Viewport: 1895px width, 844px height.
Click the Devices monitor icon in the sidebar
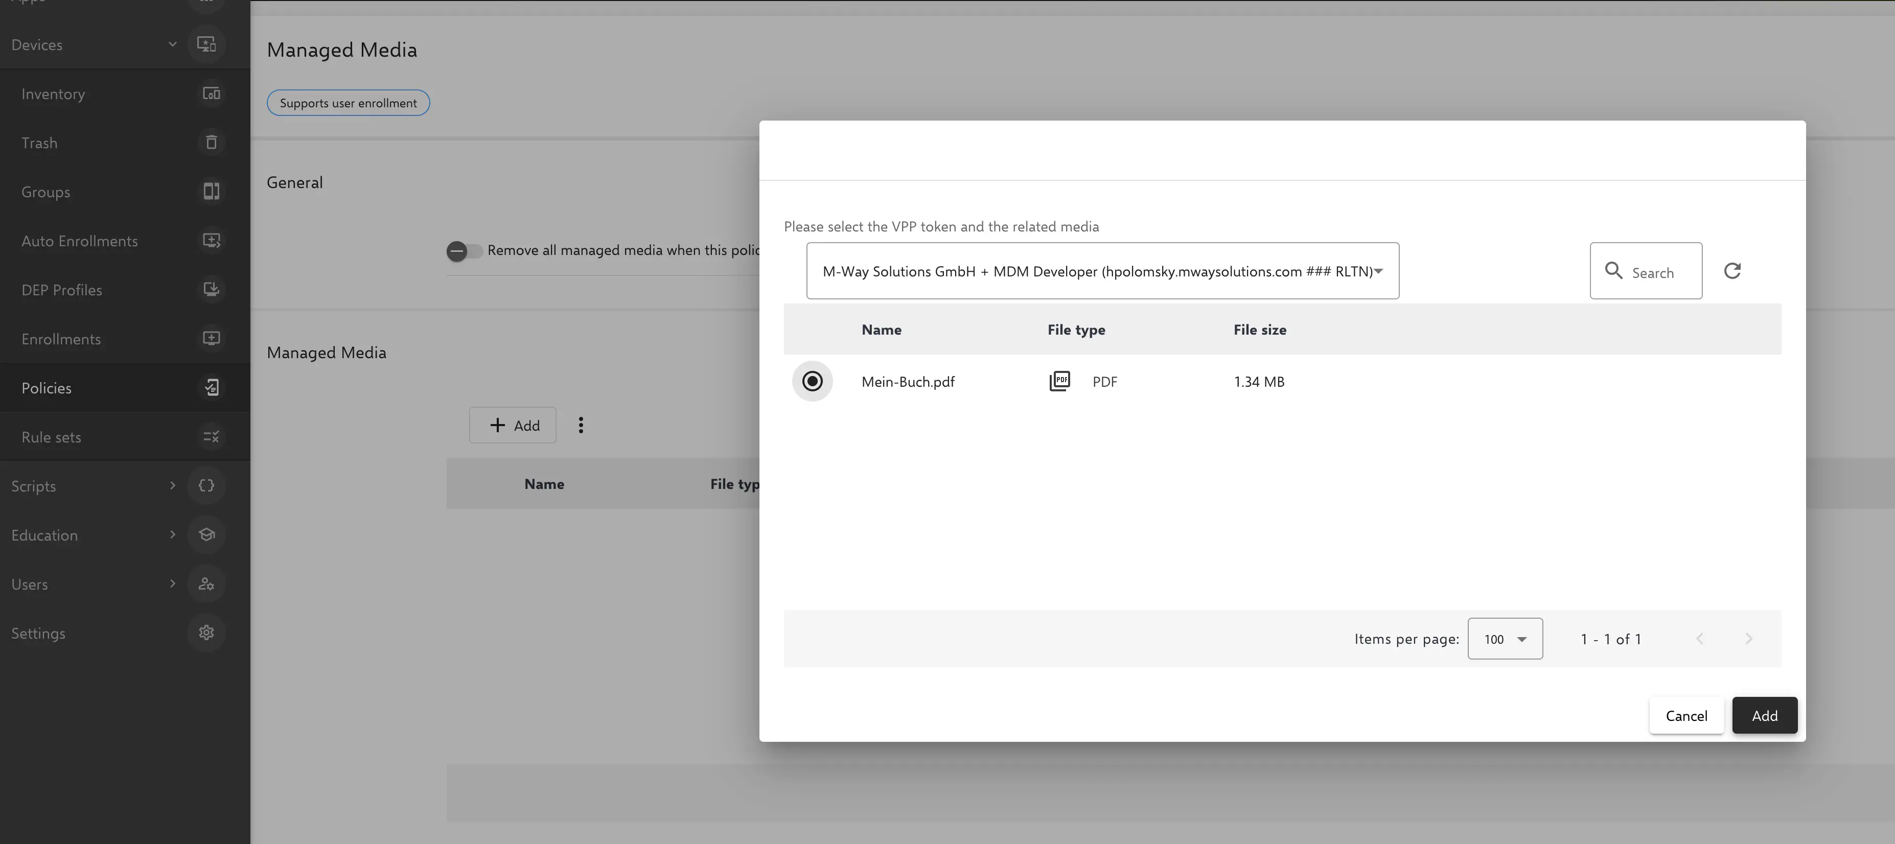[206, 44]
